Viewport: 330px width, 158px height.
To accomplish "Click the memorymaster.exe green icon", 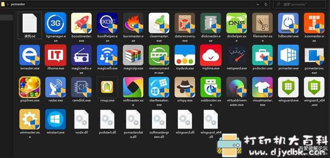I will (159, 55).
